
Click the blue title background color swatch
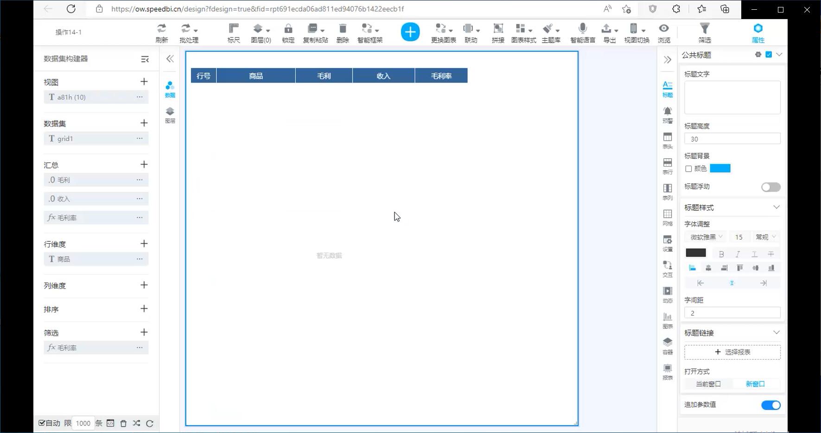[x=720, y=168]
